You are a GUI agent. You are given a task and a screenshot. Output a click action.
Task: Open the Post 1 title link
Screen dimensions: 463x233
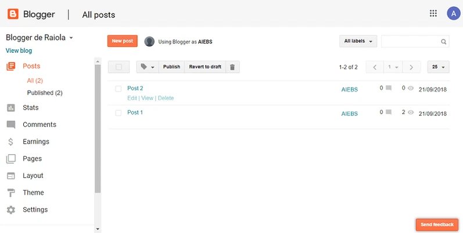coord(135,112)
